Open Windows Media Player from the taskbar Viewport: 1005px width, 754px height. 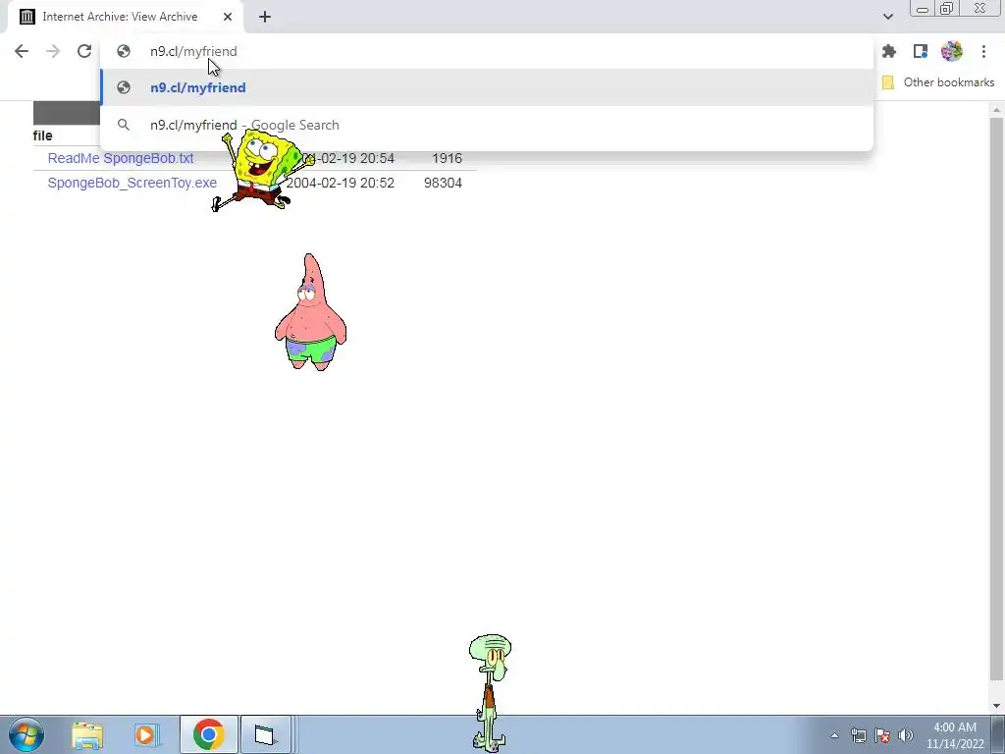(x=147, y=734)
